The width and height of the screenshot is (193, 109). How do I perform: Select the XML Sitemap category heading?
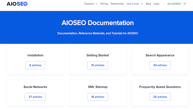pos(98,87)
